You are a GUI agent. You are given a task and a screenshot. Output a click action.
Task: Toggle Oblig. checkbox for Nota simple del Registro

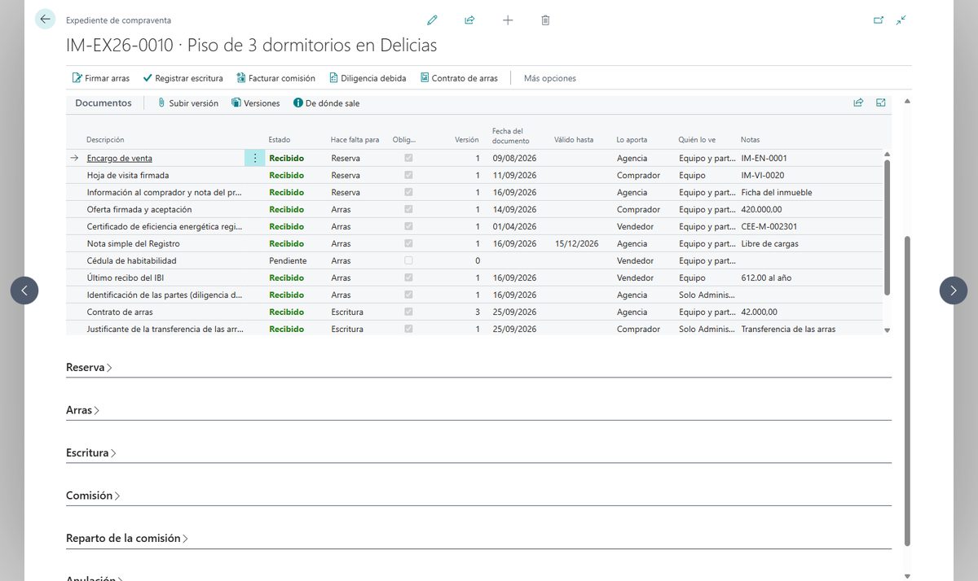[408, 243]
